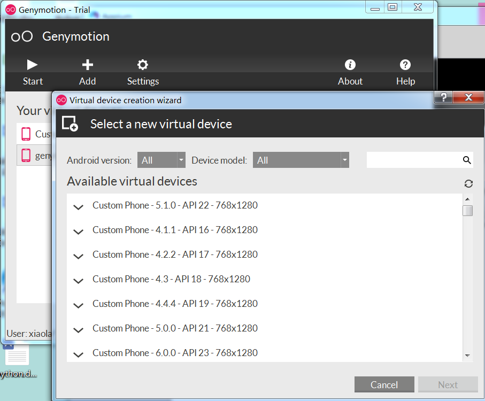Open the Device model dropdown
The image size is (485, 401).
(301, 160)
